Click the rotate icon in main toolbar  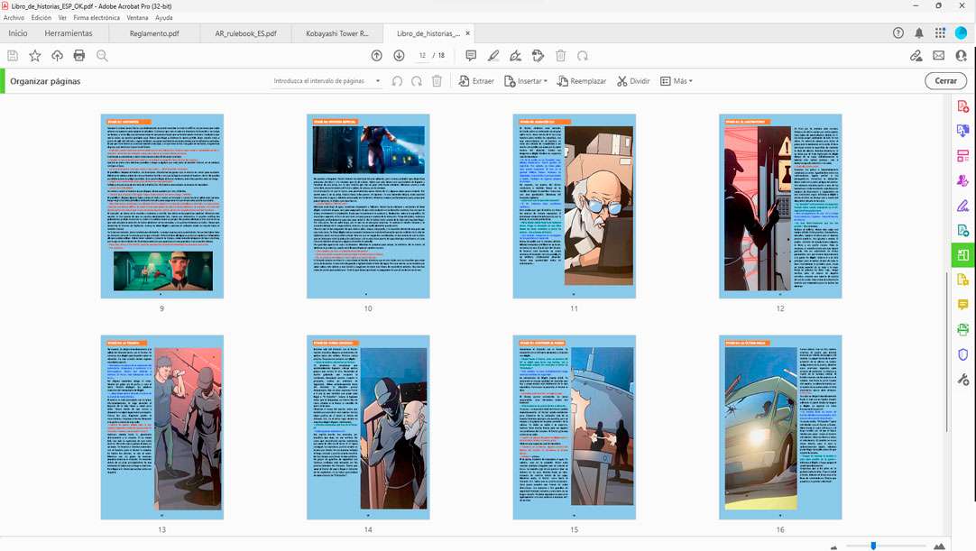[x=583, y=56]
